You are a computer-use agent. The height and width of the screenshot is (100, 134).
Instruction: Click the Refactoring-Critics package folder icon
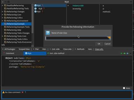point(5,18)
